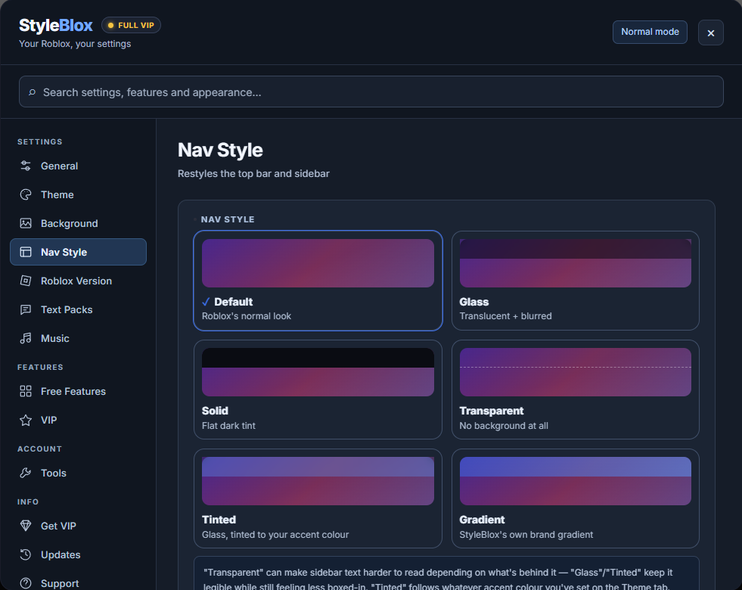
Task: Click the FULL VIP badge
Action: (x=131, y=25)
